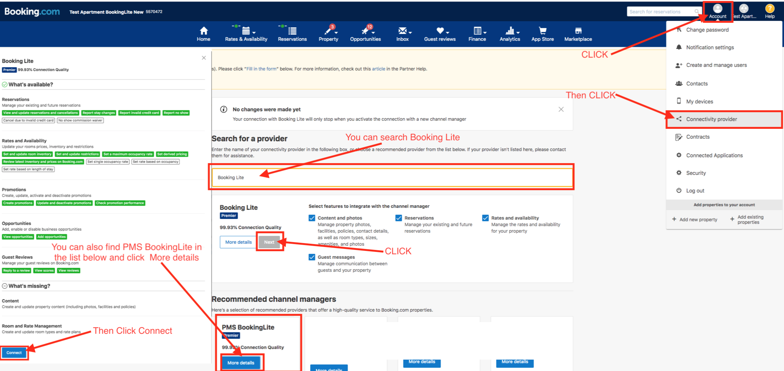
Task: Click No show commission waiver tag
Action: point(80,120)
